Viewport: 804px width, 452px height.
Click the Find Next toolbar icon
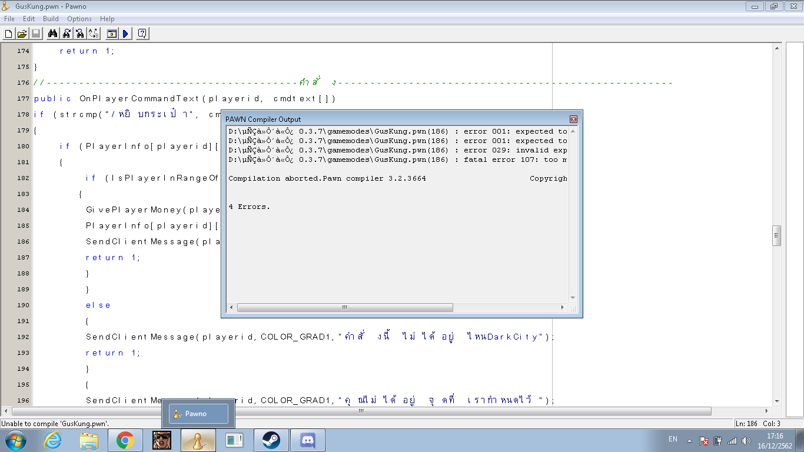67,34
